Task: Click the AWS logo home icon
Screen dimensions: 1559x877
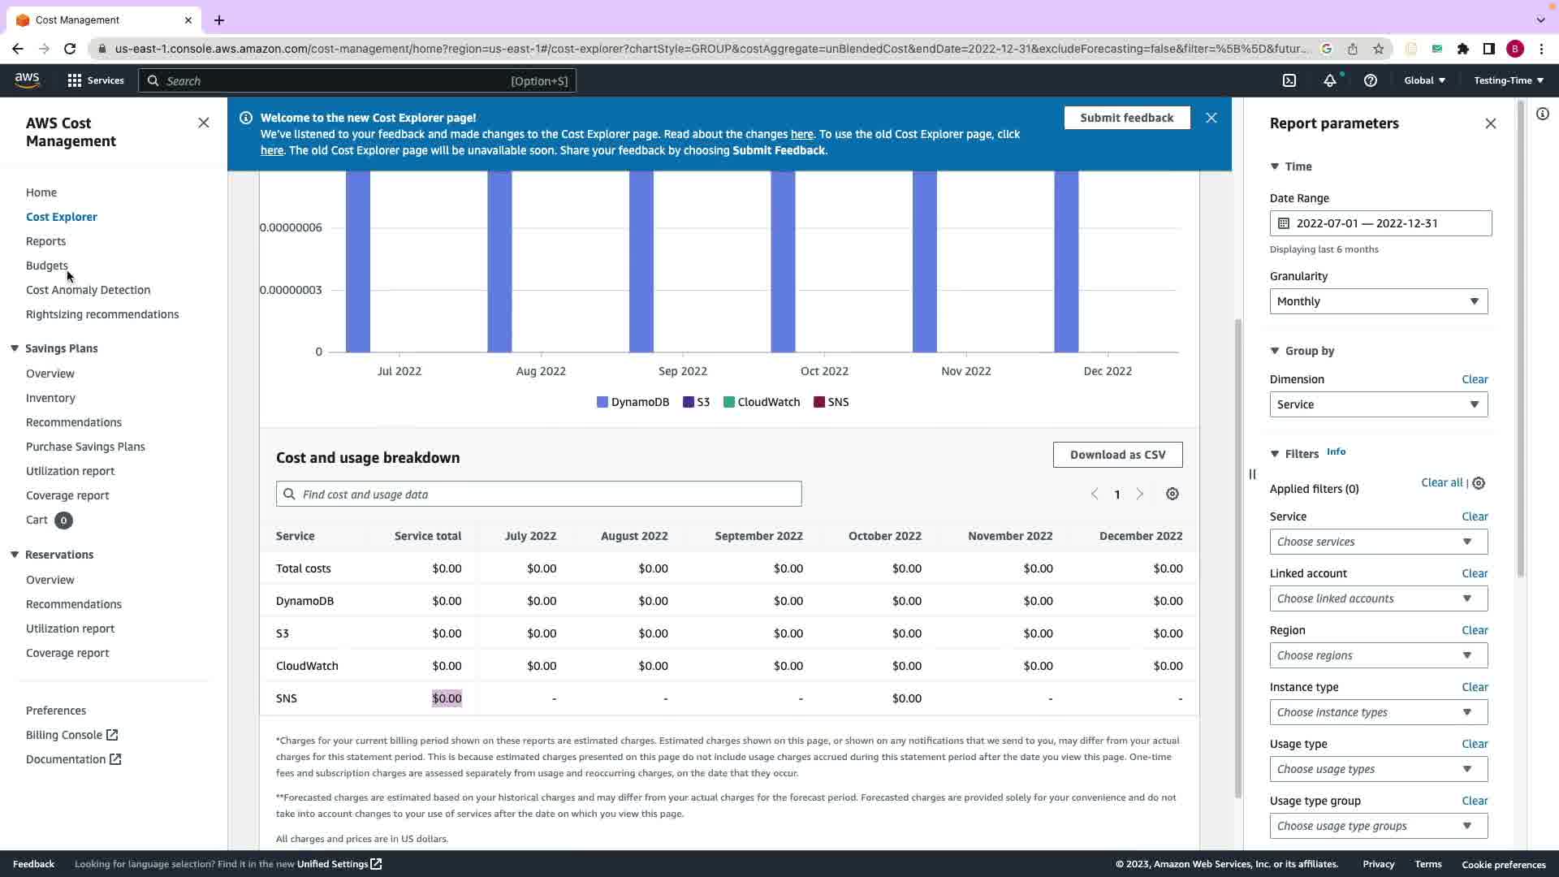Action: [28, 80]
